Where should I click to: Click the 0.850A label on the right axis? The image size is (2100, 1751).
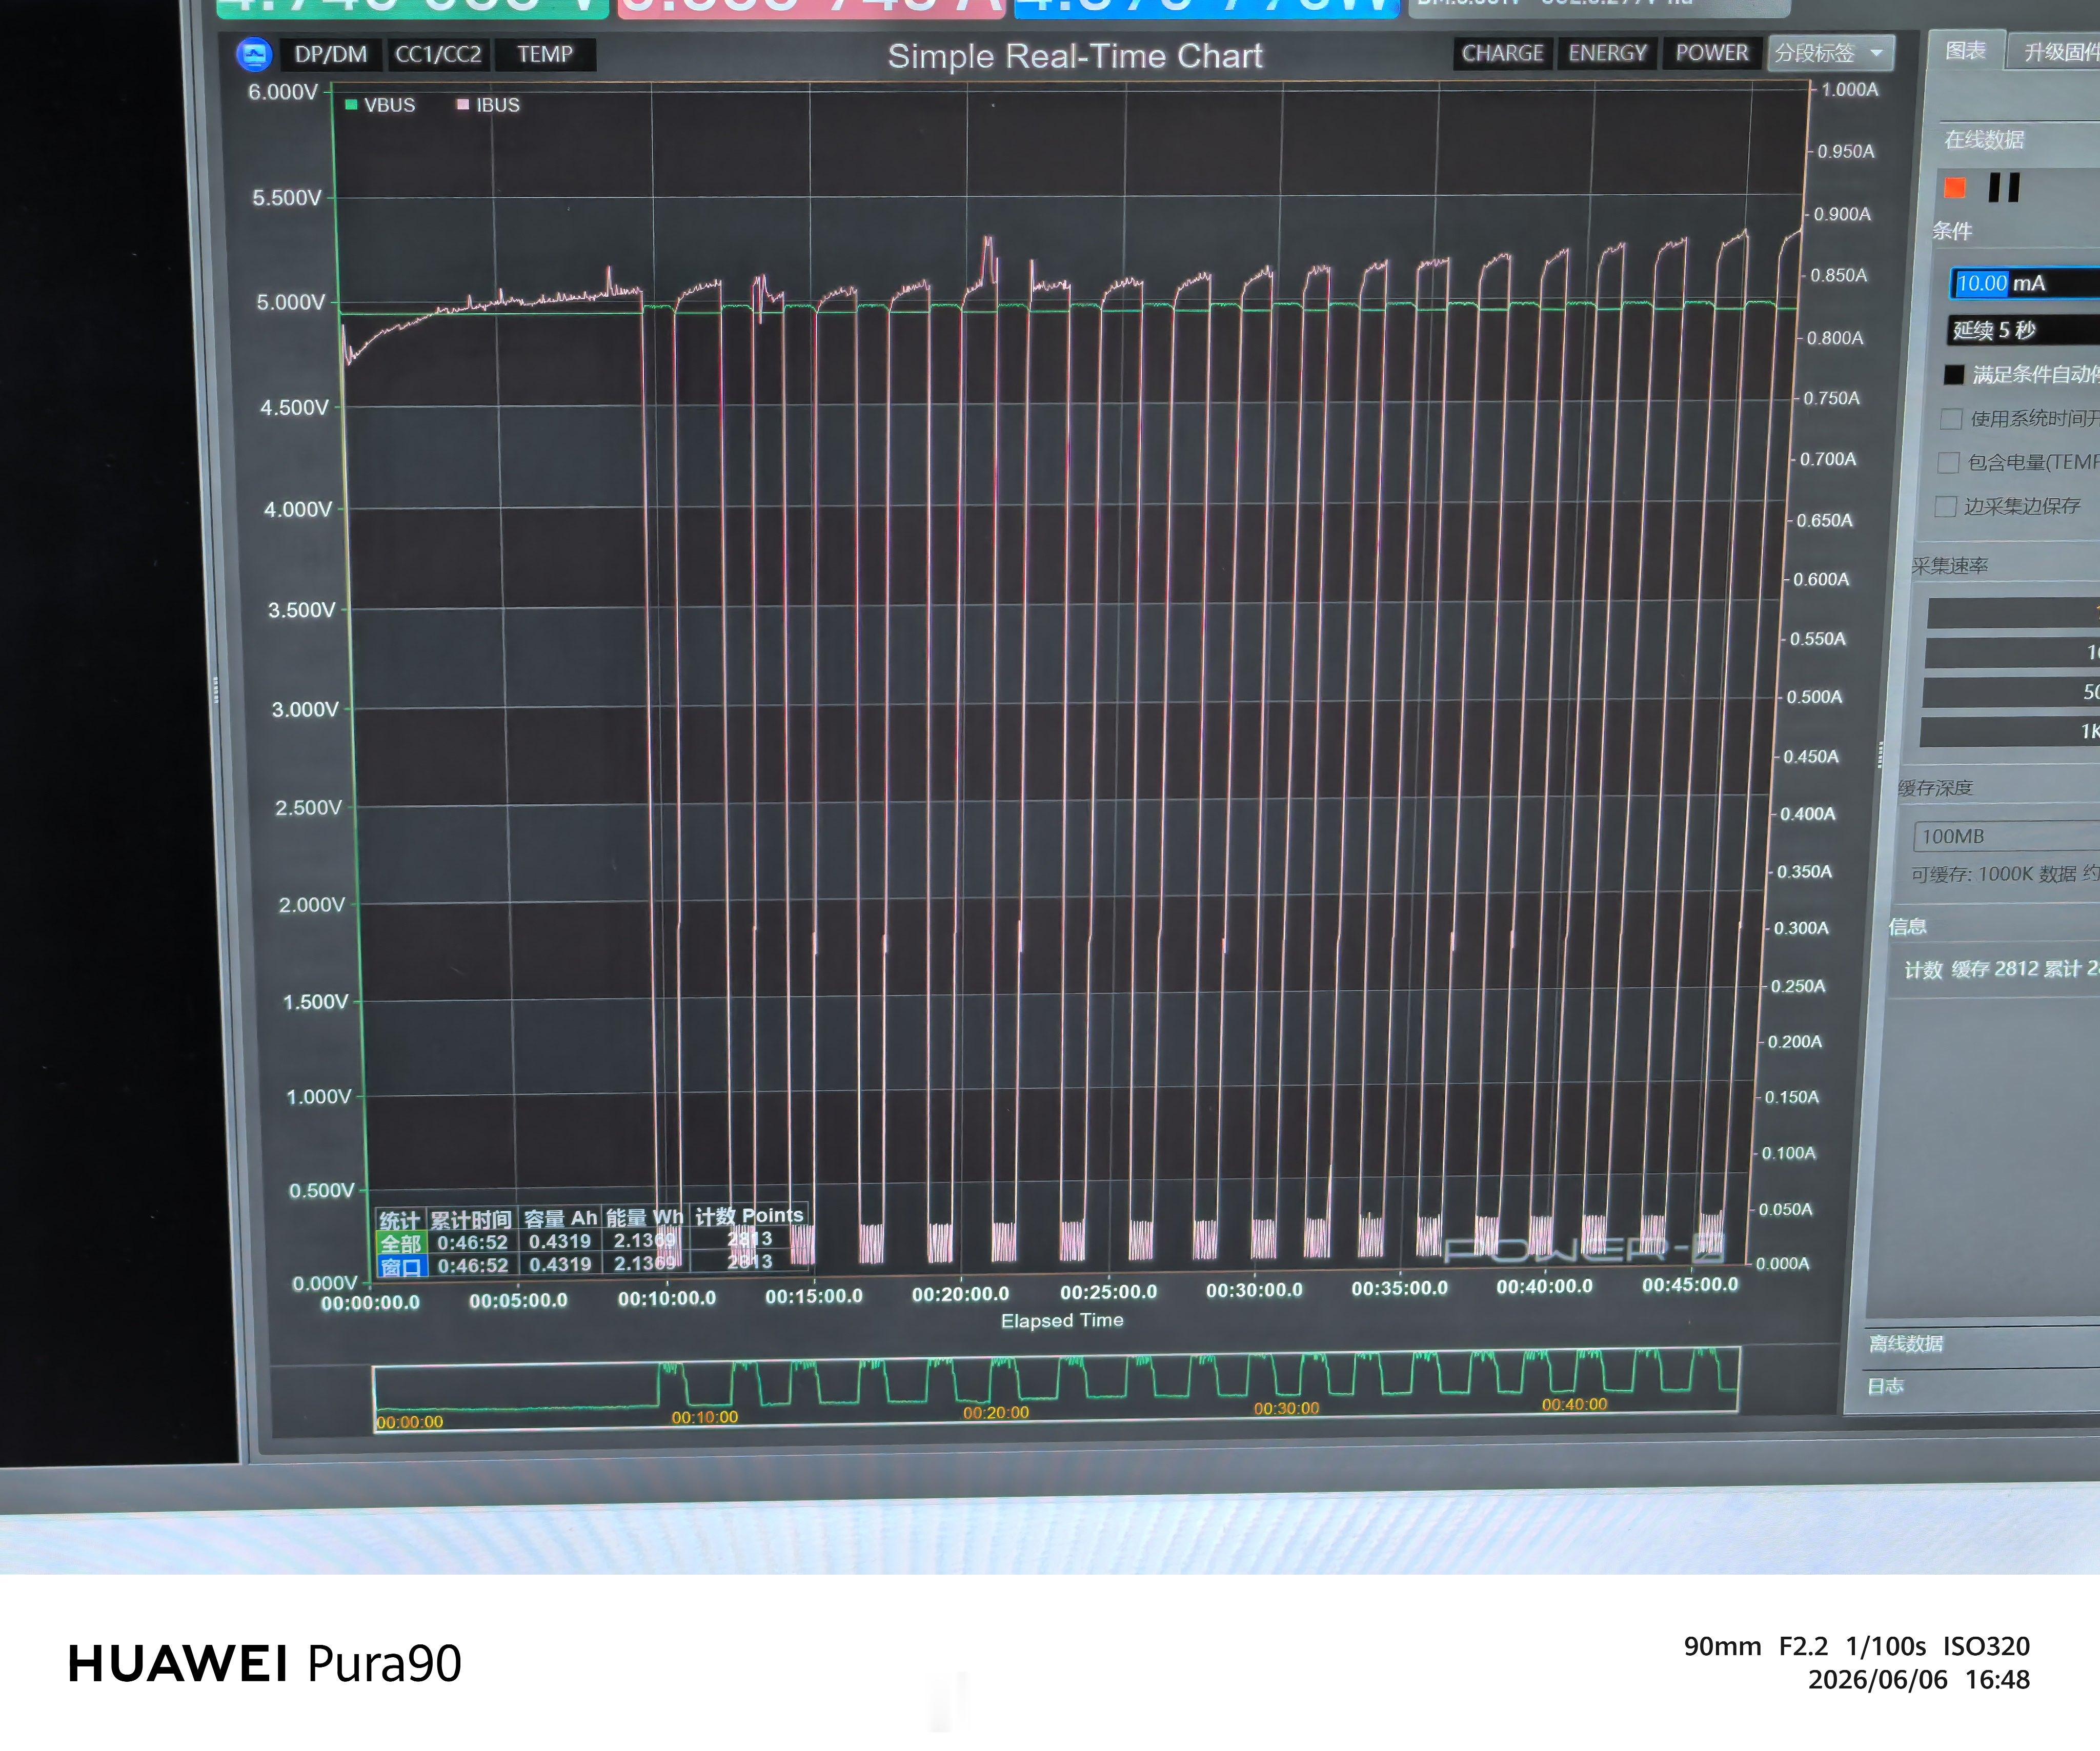coord(1838,275)
